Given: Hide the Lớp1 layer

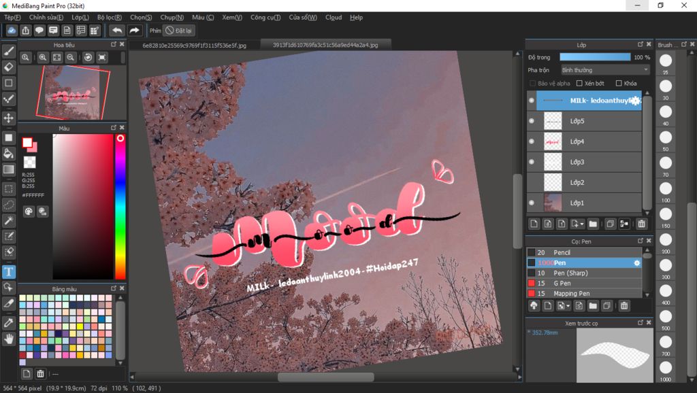Looking at the screenshot, I should [x=531, y=203].
